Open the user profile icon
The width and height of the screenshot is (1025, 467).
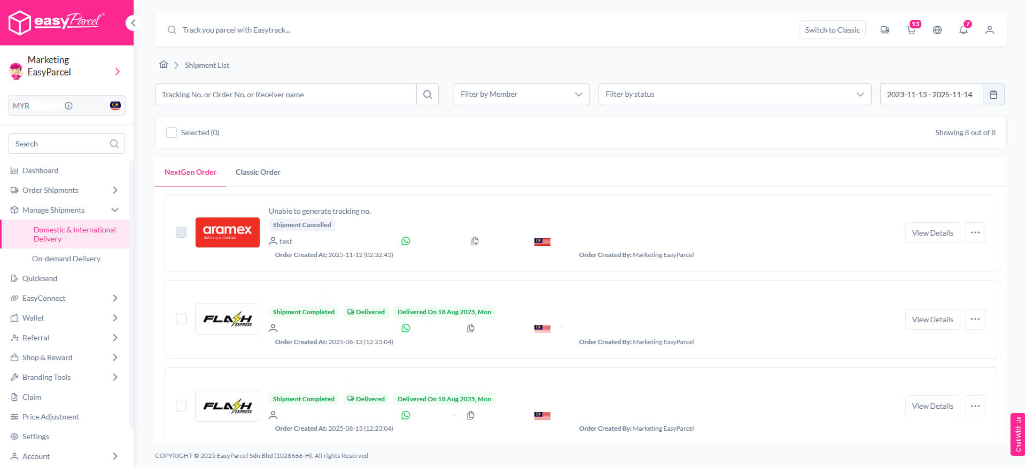tap(989, 30)
